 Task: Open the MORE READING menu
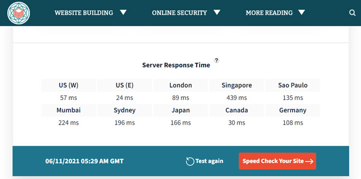269,13
